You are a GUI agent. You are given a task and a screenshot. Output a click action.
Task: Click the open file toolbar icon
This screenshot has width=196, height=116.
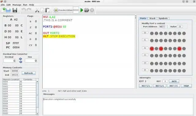point(8,10)
